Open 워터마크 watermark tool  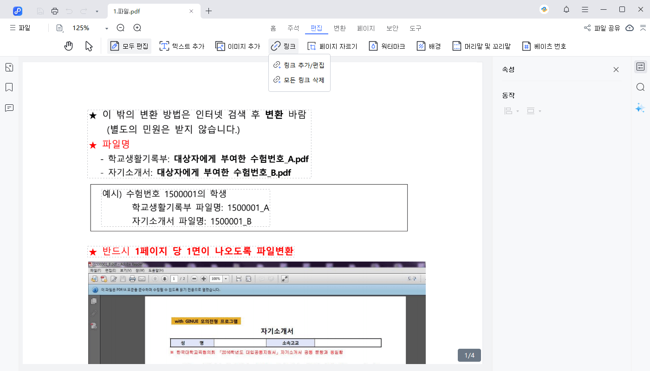click(387, 46)
